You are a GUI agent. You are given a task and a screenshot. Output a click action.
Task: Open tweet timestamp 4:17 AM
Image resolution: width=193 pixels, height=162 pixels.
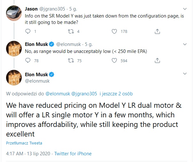[15, 154]
